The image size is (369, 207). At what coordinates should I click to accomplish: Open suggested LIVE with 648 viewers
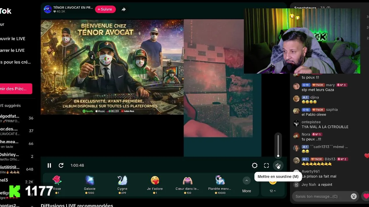(17, 169)
